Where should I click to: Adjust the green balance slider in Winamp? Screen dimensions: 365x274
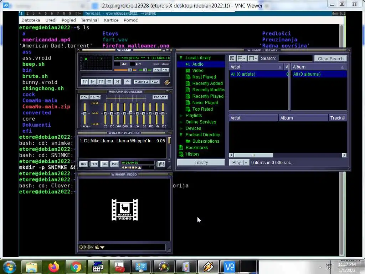point(145,70)
